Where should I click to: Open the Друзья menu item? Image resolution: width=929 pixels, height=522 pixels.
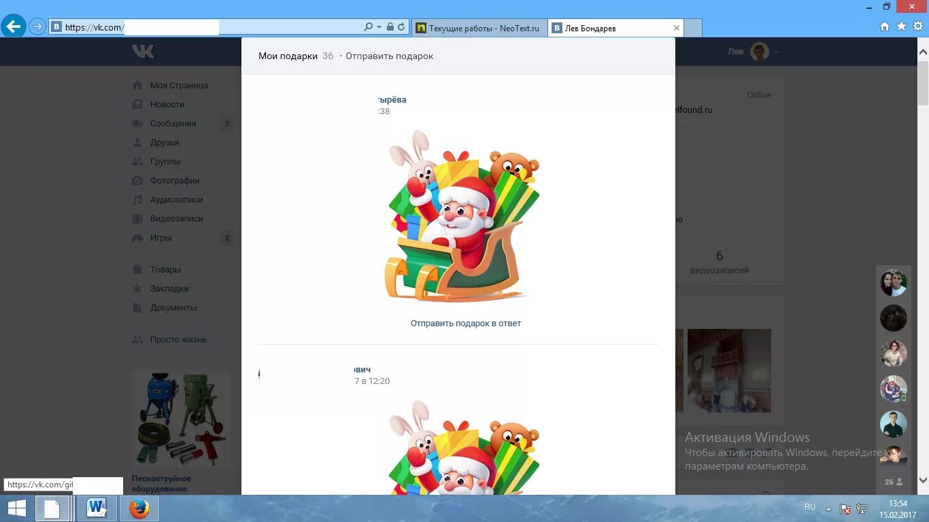tap(165, 142)
